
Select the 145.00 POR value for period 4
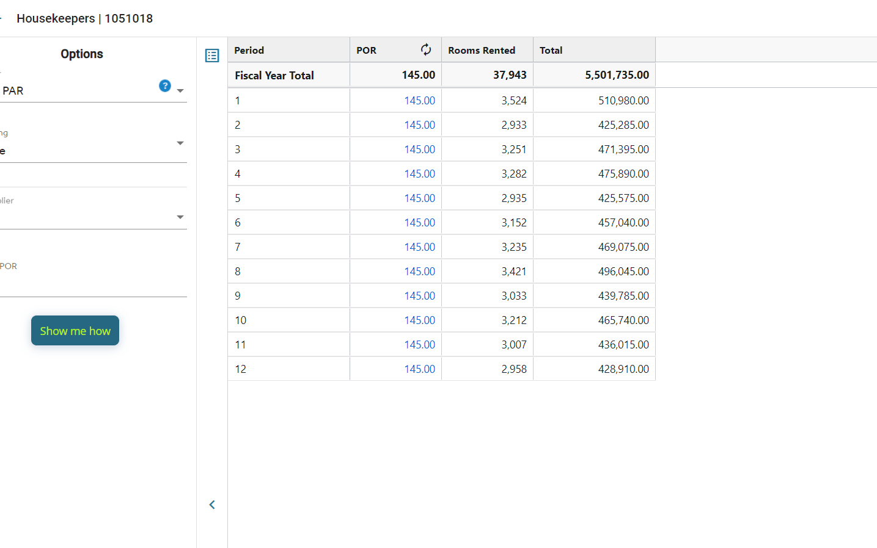pos(419,174)
